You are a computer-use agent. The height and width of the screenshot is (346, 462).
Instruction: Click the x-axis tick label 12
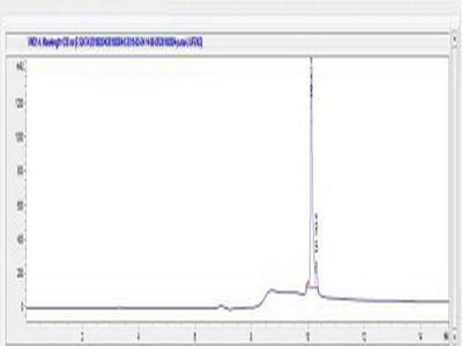[364, 334]
